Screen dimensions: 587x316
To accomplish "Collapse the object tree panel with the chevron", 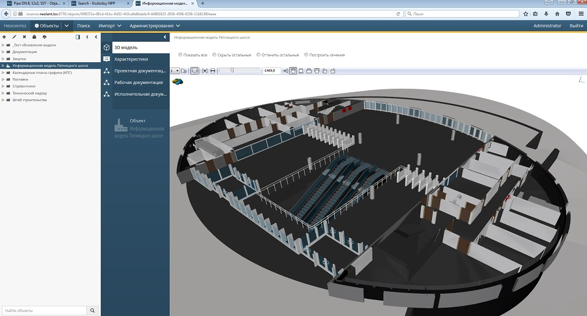I will 96,37.
